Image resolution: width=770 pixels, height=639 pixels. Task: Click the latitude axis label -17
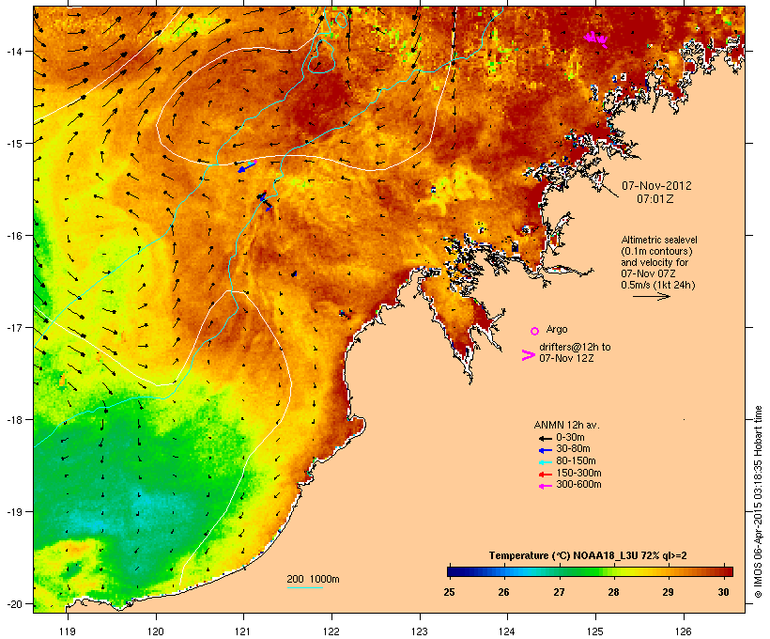pos(13,327)
